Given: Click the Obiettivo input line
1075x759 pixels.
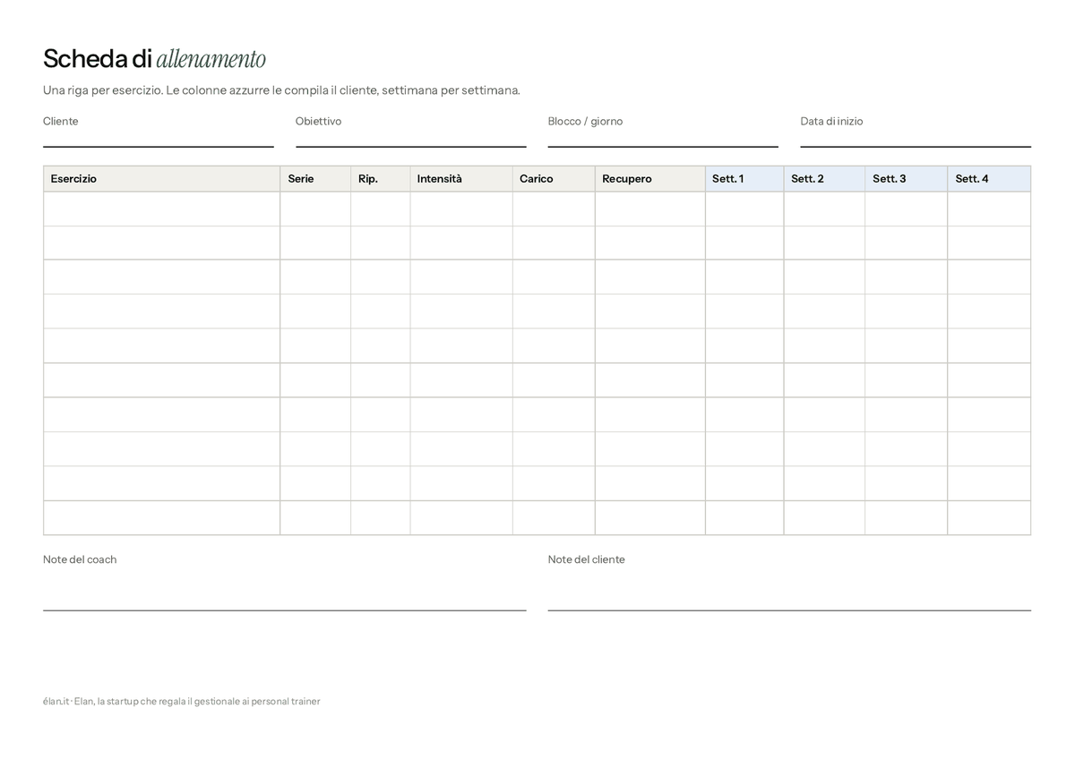Looking at the screenshot, I should [411, 139].
